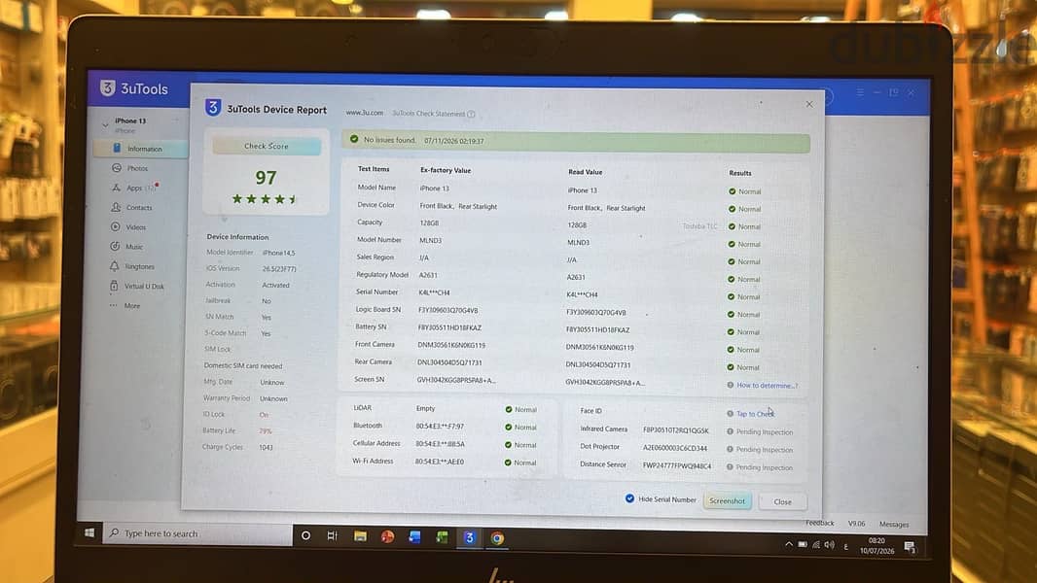This screenshot has height=583, width=1037.
Task: Click the Check Score button
Action: tap(267, 147)
